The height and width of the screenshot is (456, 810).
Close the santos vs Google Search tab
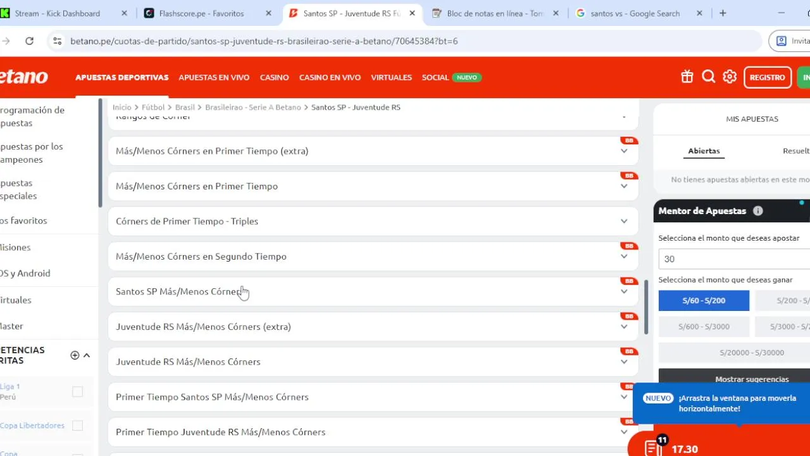[x=700, y=13]
